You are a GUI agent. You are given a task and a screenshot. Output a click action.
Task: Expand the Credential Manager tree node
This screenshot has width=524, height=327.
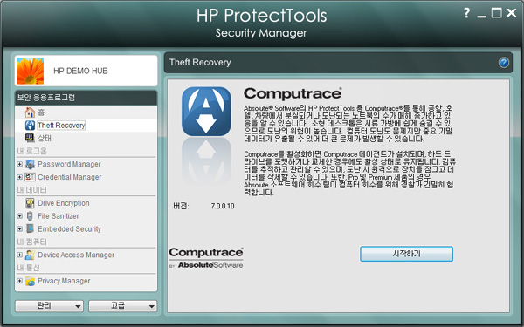tap(20, 177)
